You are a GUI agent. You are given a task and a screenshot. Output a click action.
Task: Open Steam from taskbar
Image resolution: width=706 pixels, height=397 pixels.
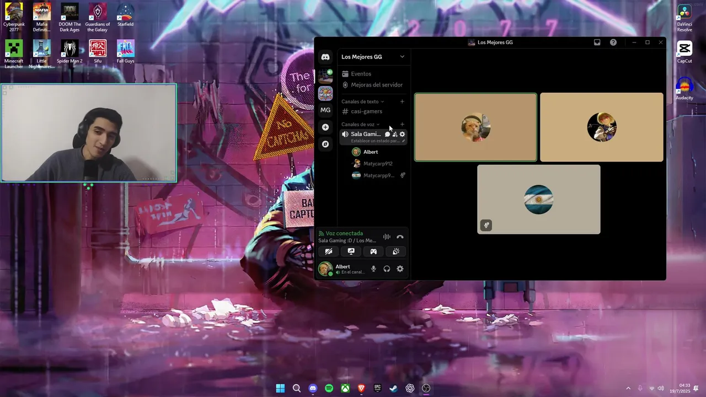(394, 388)
